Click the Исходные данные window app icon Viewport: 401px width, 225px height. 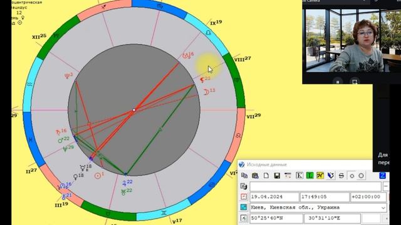click(x=242, y=164)
